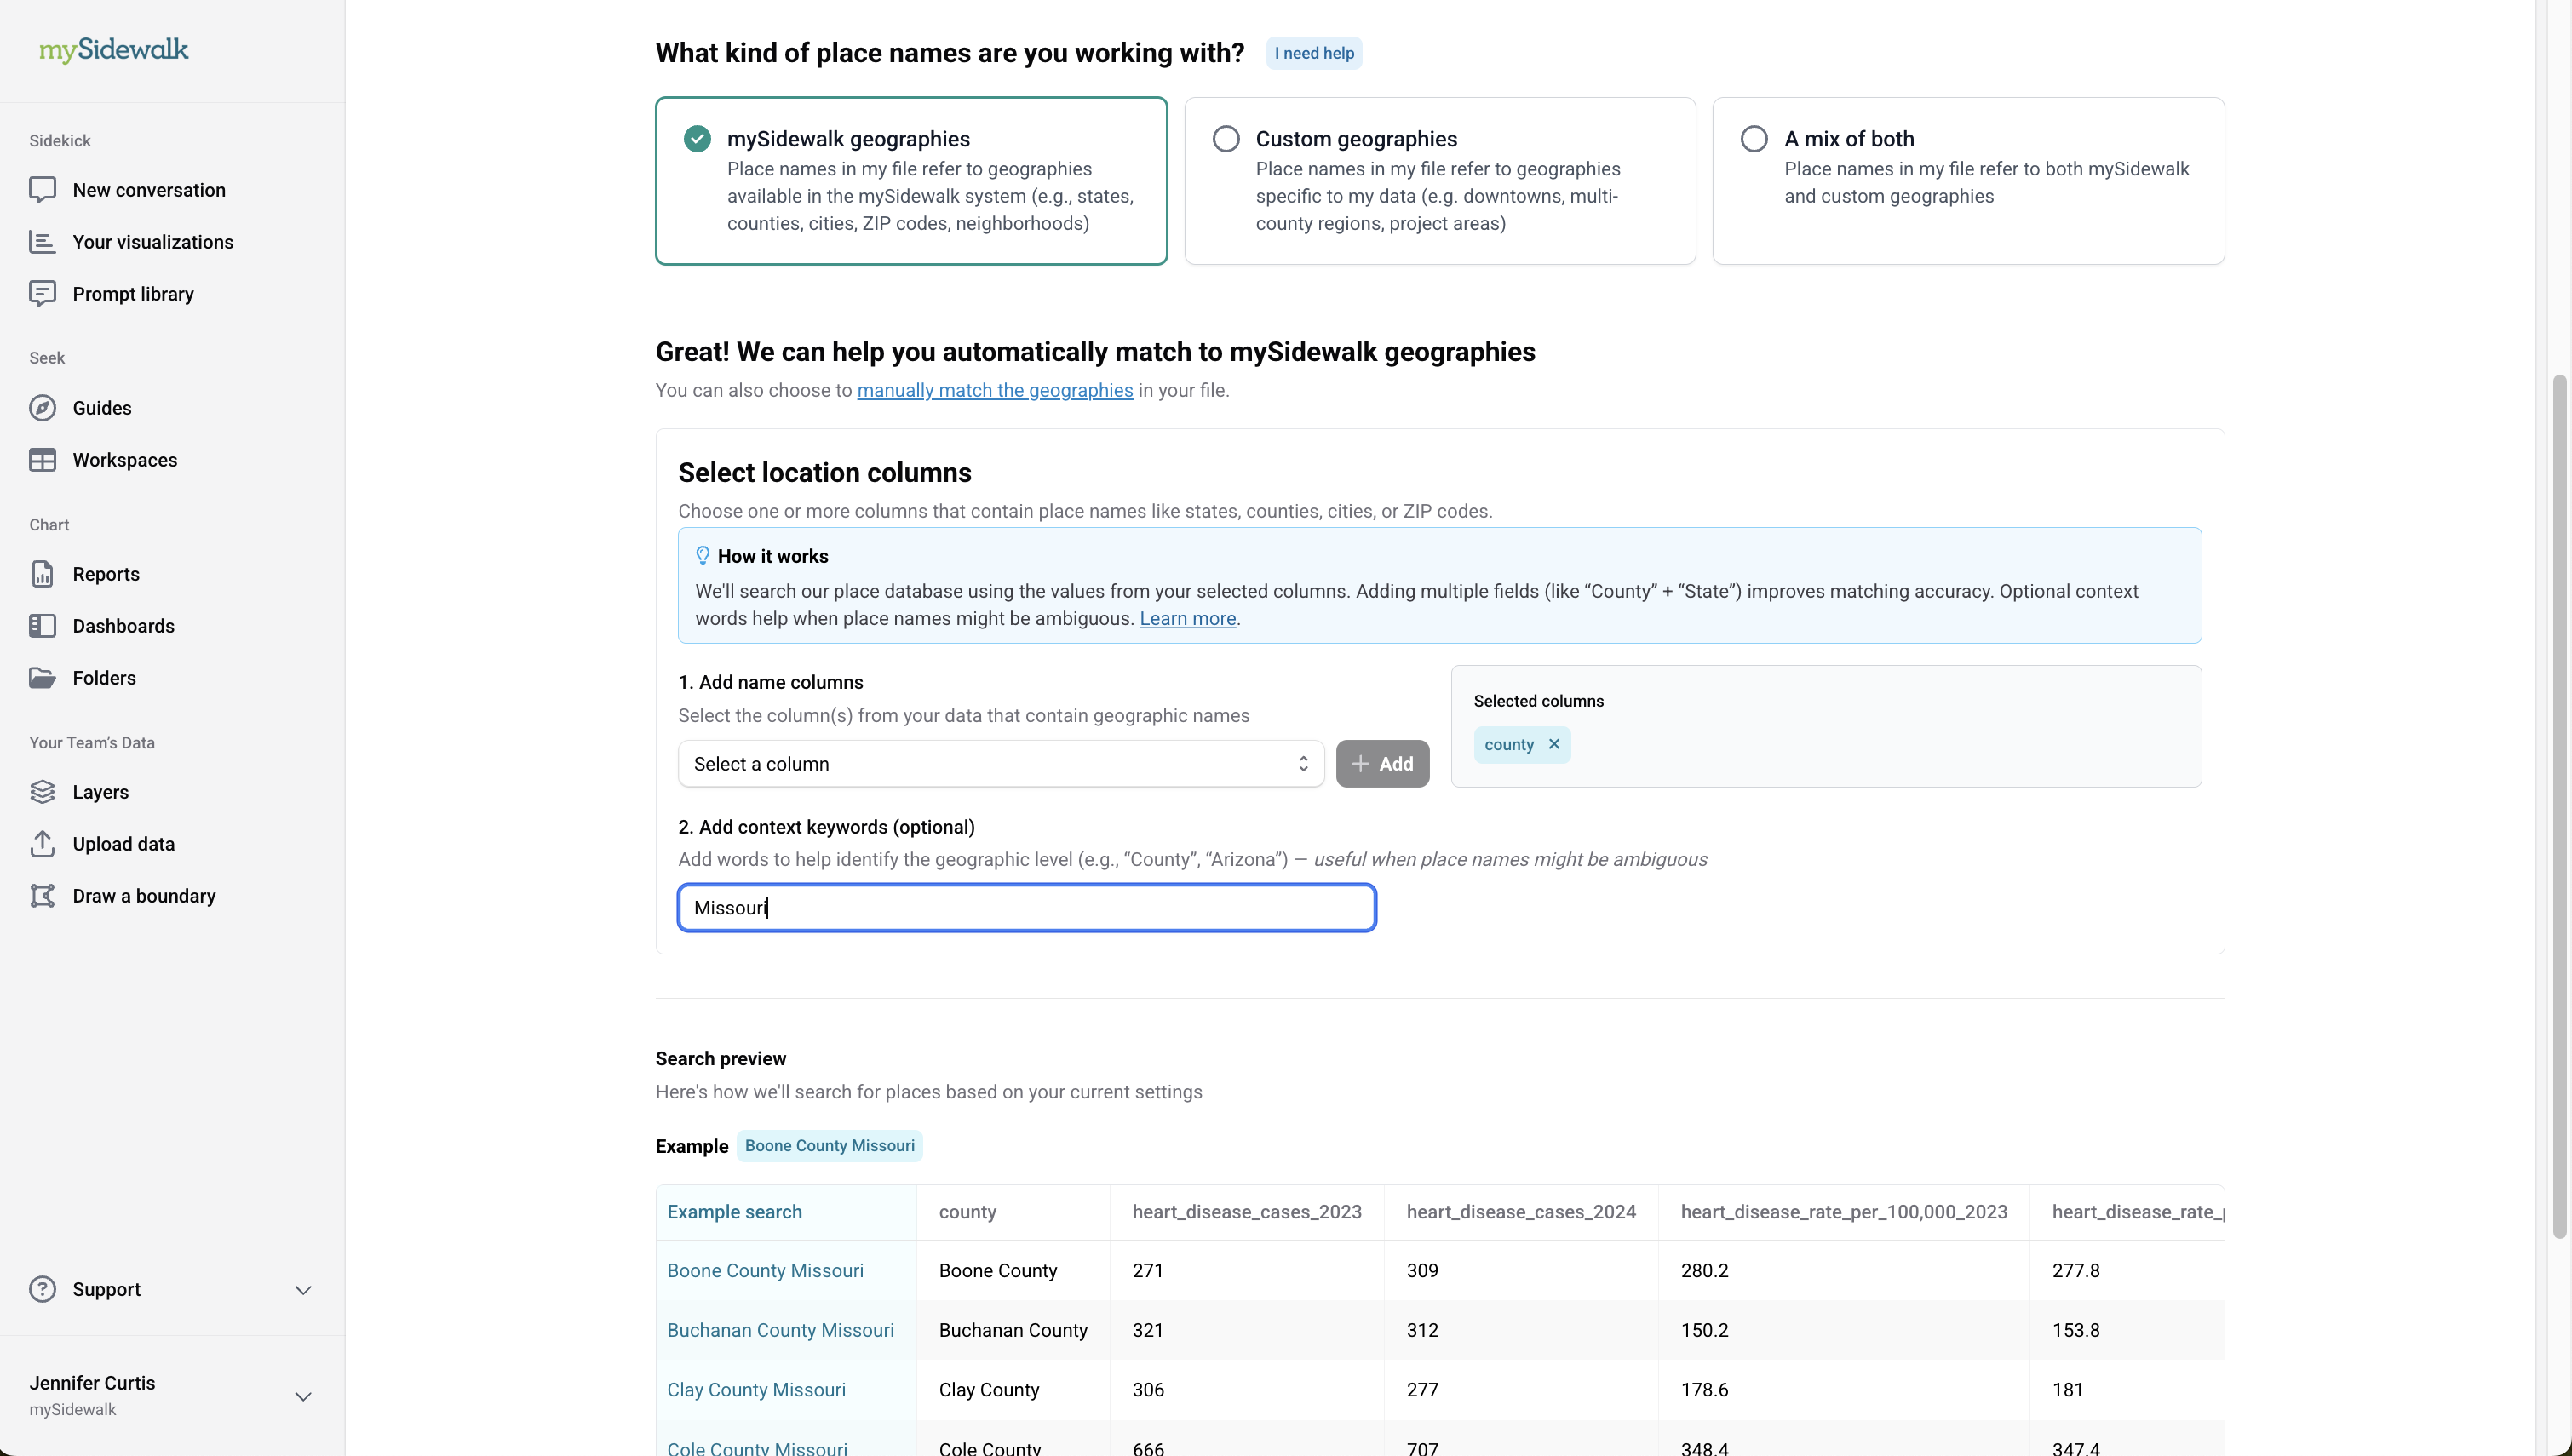Select A mix of both option
This screenshot has height=1456, width=2572.
pyautogui.click(x=1754, y=138)
